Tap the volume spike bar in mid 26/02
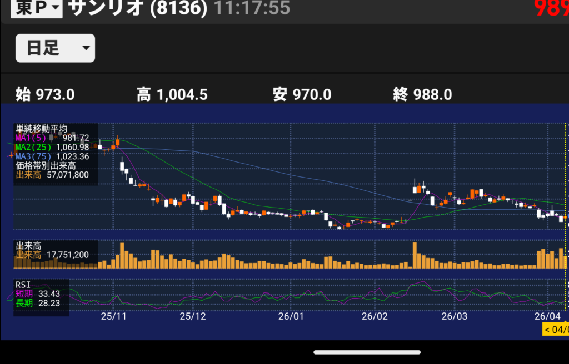 click(415, 255)
